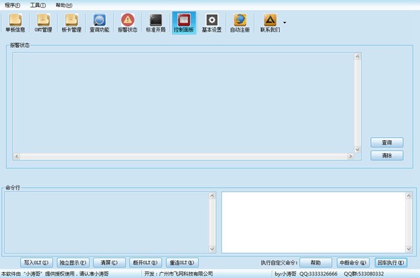Click inside the white custom command input box

coord(313,223)
